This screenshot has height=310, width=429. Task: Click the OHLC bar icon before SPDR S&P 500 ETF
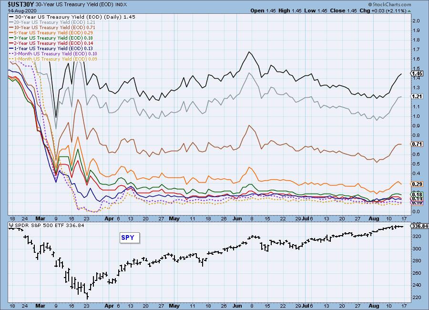point(11,226)
